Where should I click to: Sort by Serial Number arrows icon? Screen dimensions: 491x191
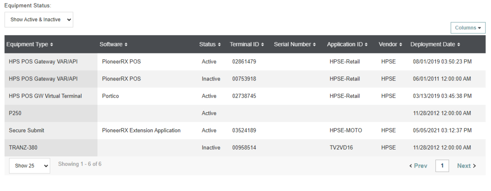(314, 45)
